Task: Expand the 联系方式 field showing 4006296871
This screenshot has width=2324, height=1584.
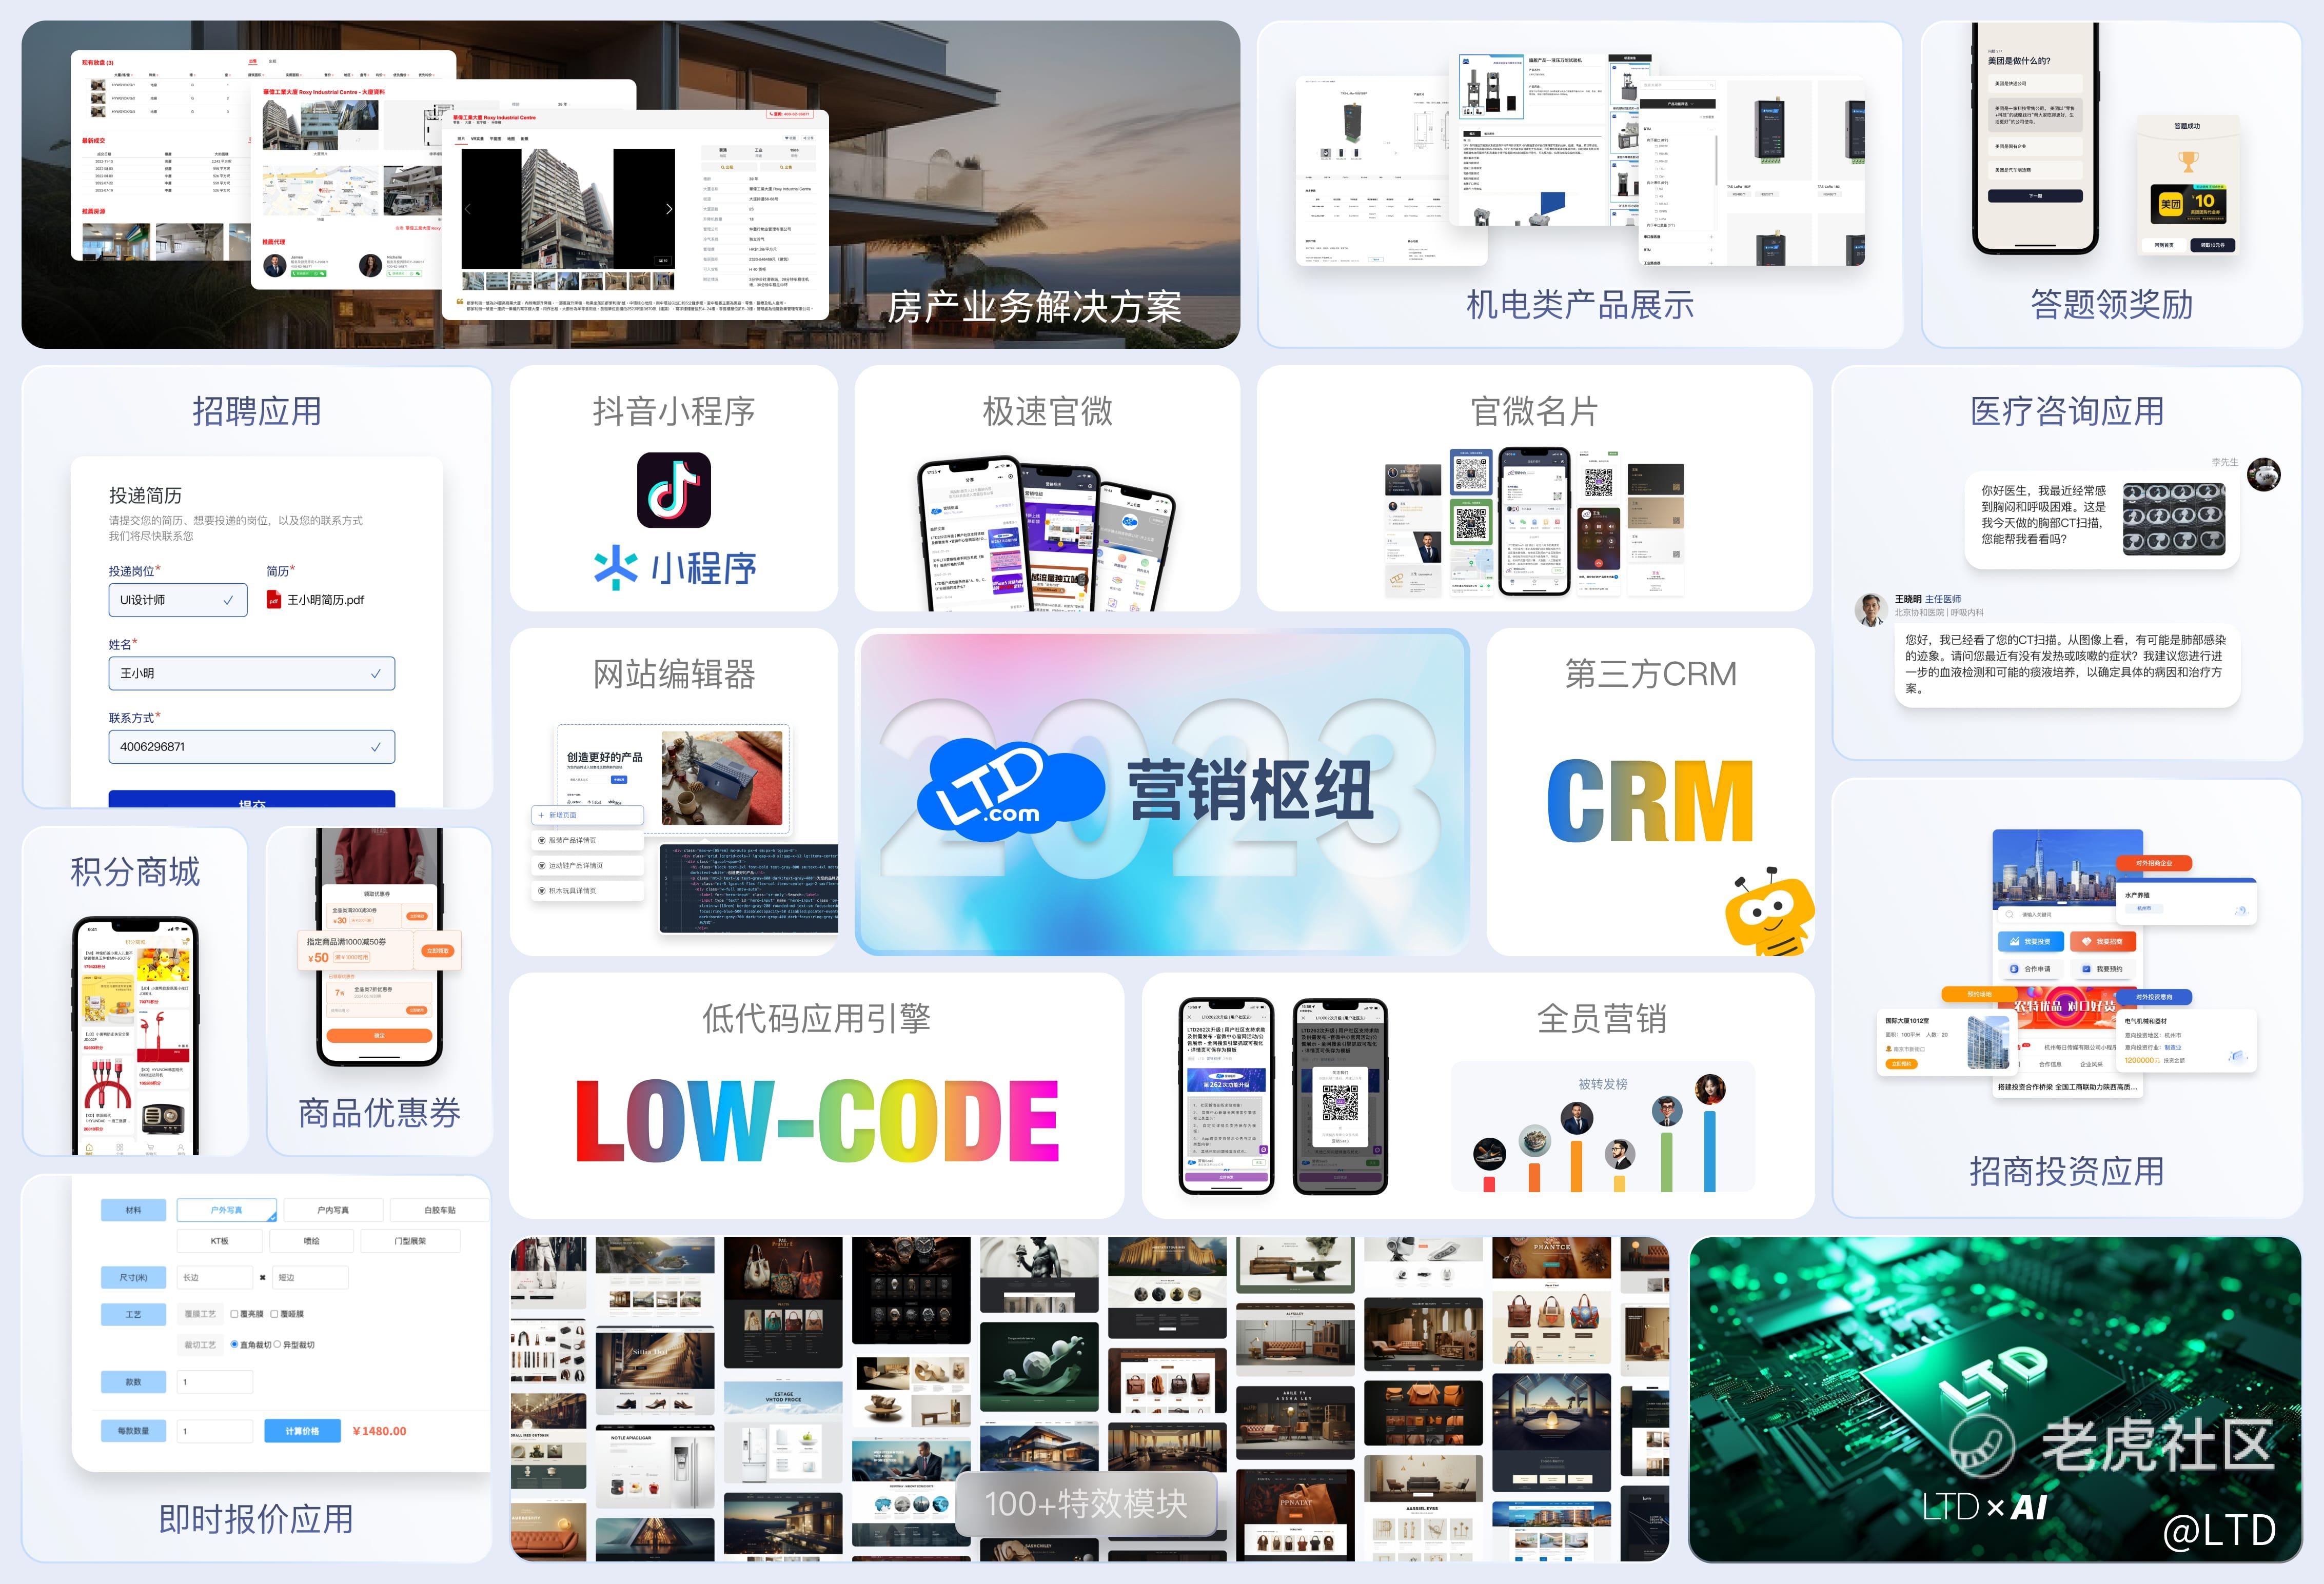Action: [x=251, y=747]
